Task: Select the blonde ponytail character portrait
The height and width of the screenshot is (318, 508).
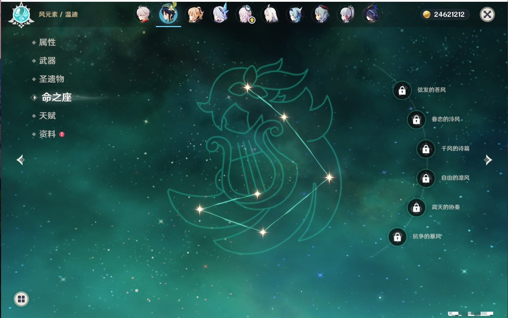Action: pyautogui.click(x=195, y=15)
